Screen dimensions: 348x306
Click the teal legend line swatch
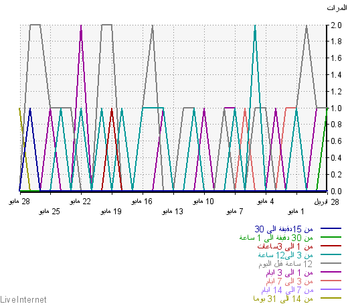[x=331, y=254]
